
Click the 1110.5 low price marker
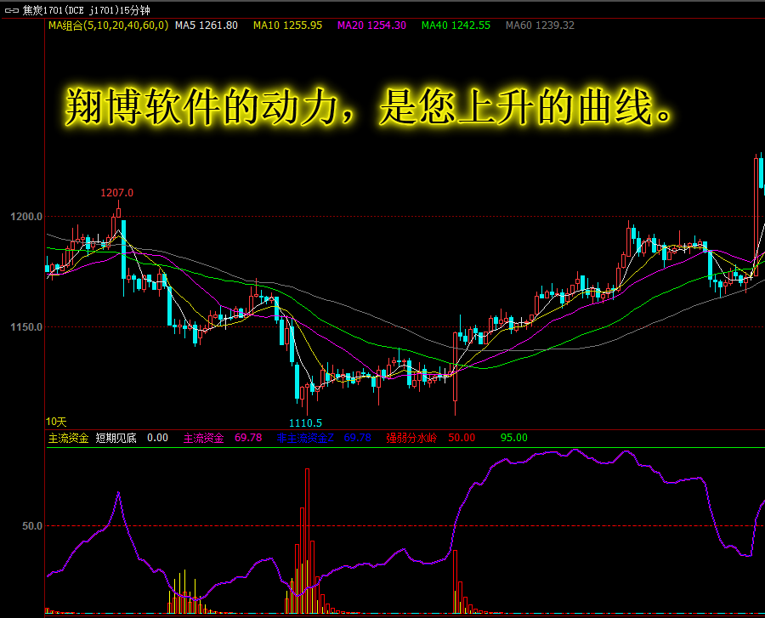coord(305,422)
